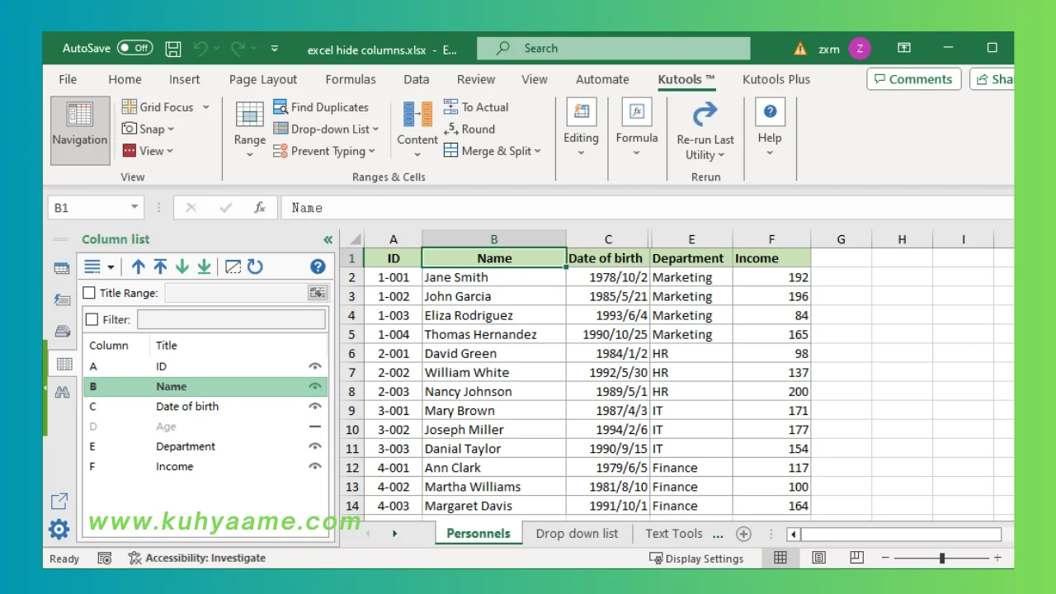Open the Kutools Plus tab
This screenshot has width=1056, height=594.
(776, 79)
